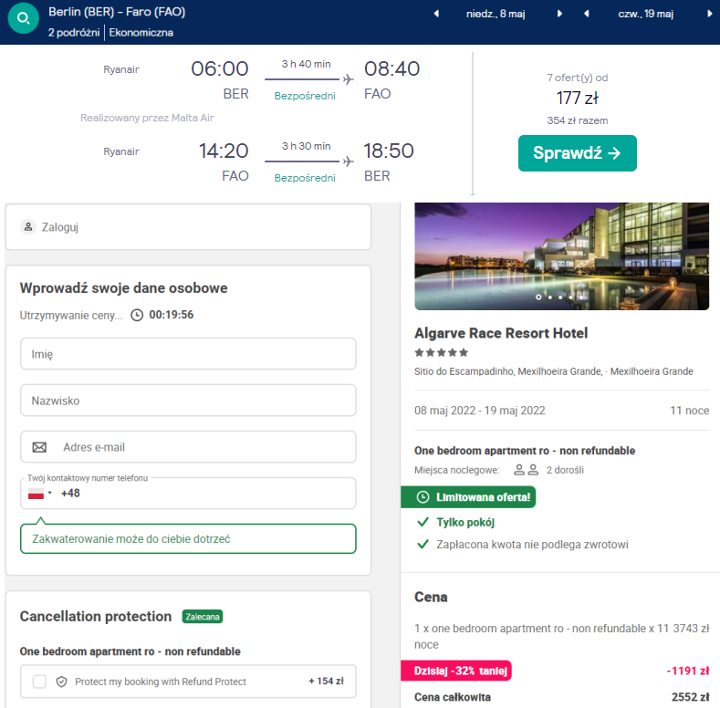Click the Imię input field

[x=188, y=354]
